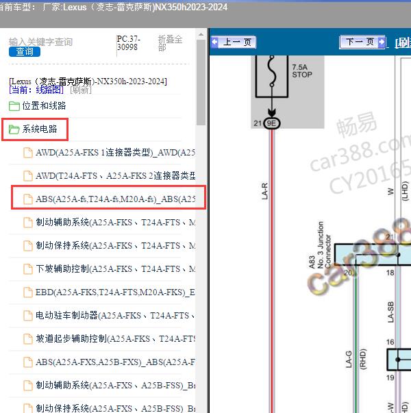The height and width of the screenshot is (413, 411).
Task: Open 制动辅助系统(A25A-FXS、A25B-FSS) document
Action: 115,385
